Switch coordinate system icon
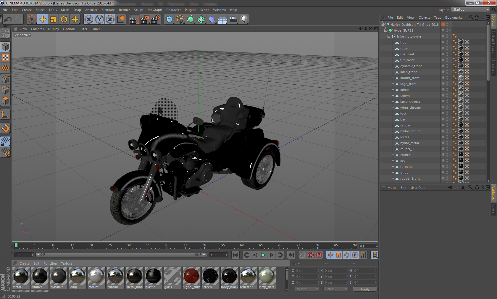The width and height of the screenshot is (497, 299). (x=121, y=20)
